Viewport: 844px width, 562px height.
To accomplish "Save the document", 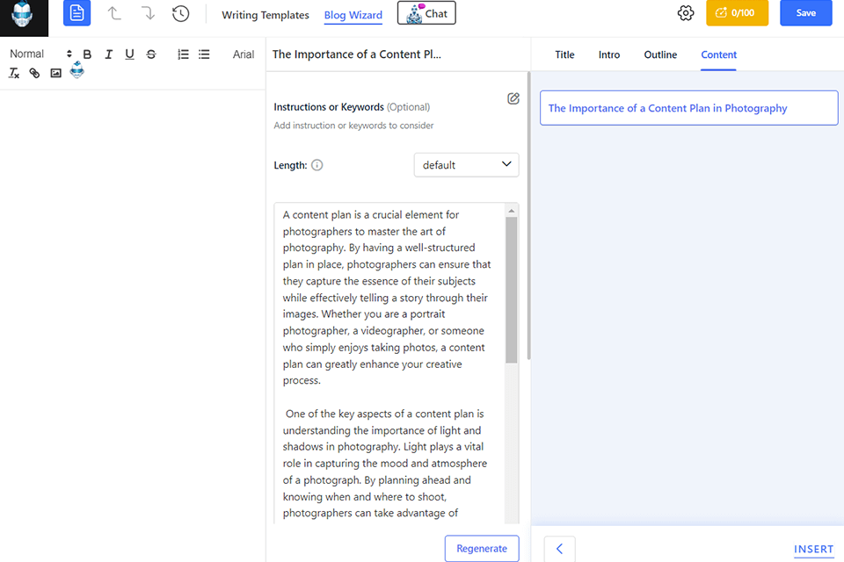I will click(x=806, y=13).
